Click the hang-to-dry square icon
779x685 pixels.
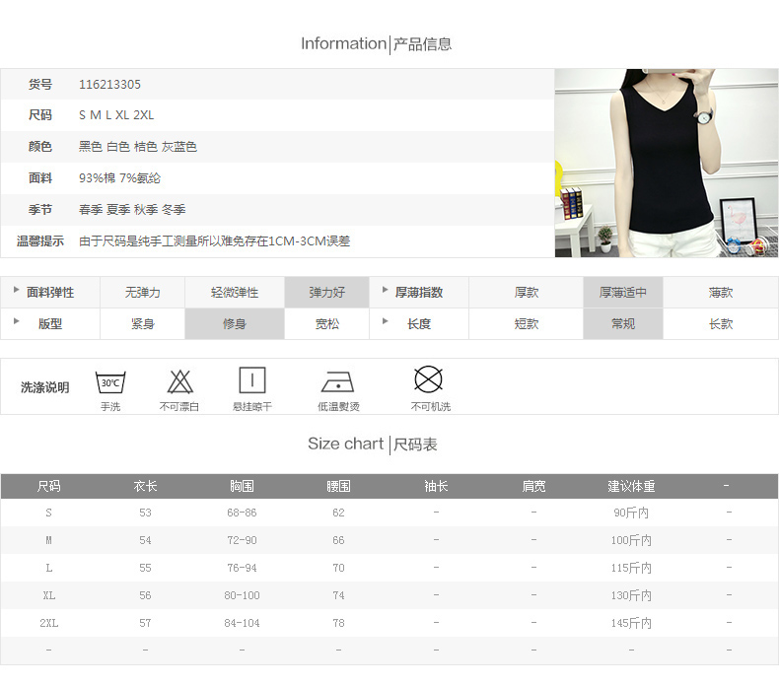[x=252, y=380]
